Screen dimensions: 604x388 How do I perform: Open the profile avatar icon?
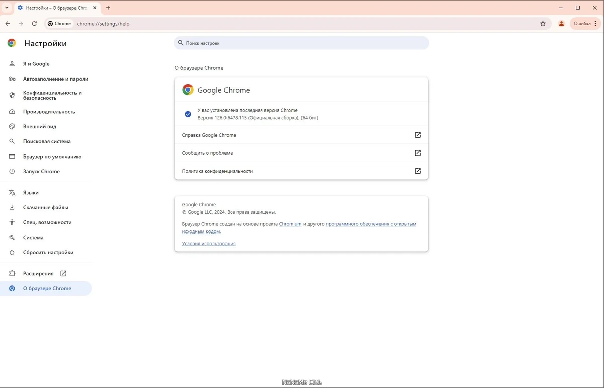click(x=561, y=24)
